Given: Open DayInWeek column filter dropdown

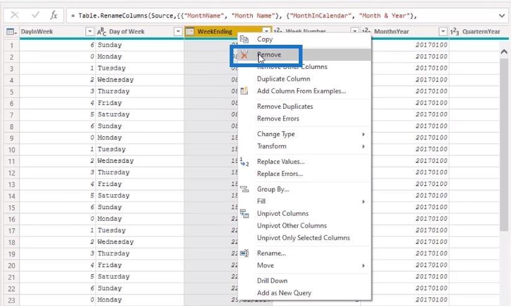Looking at the screenshot, I should (x=89, y=32).
